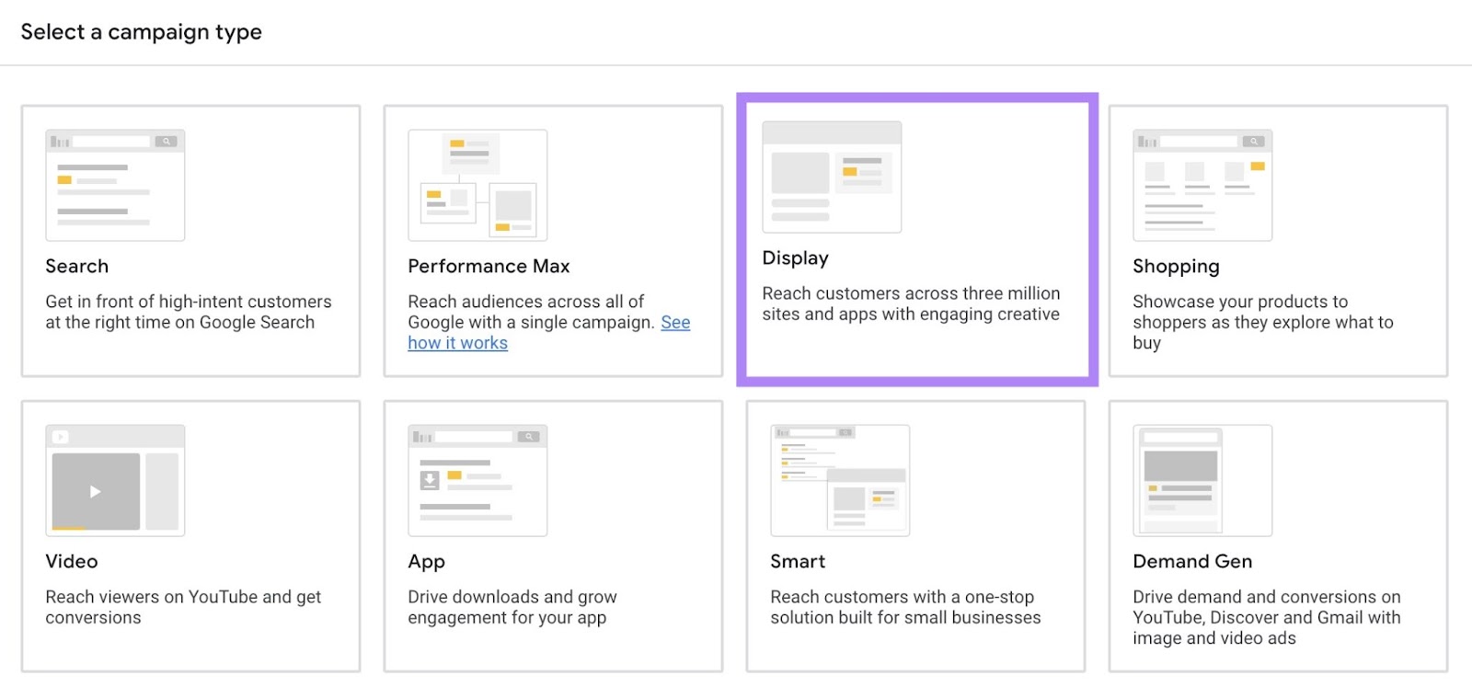Pick the Shopping campaign title
Image resolution: width=1472 pixels, height=698 pixels.
click(x=1176, y=266)
